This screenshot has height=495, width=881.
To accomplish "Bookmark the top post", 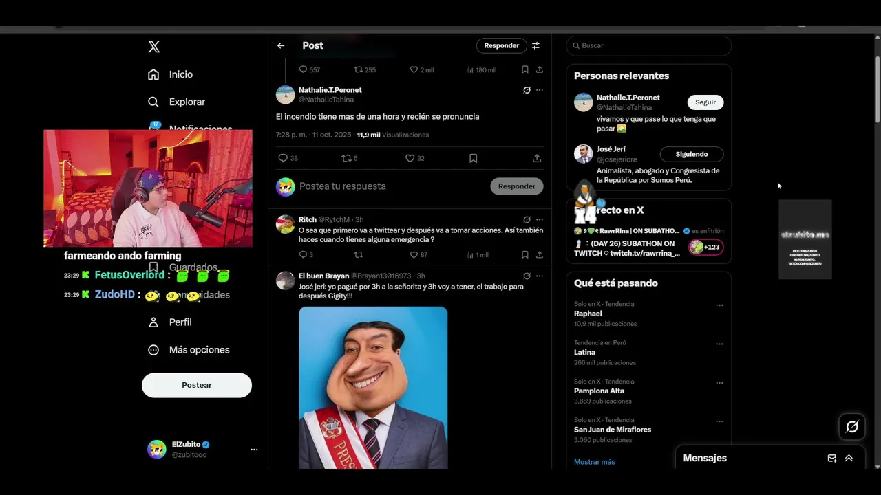I will [x=524, y=70].
